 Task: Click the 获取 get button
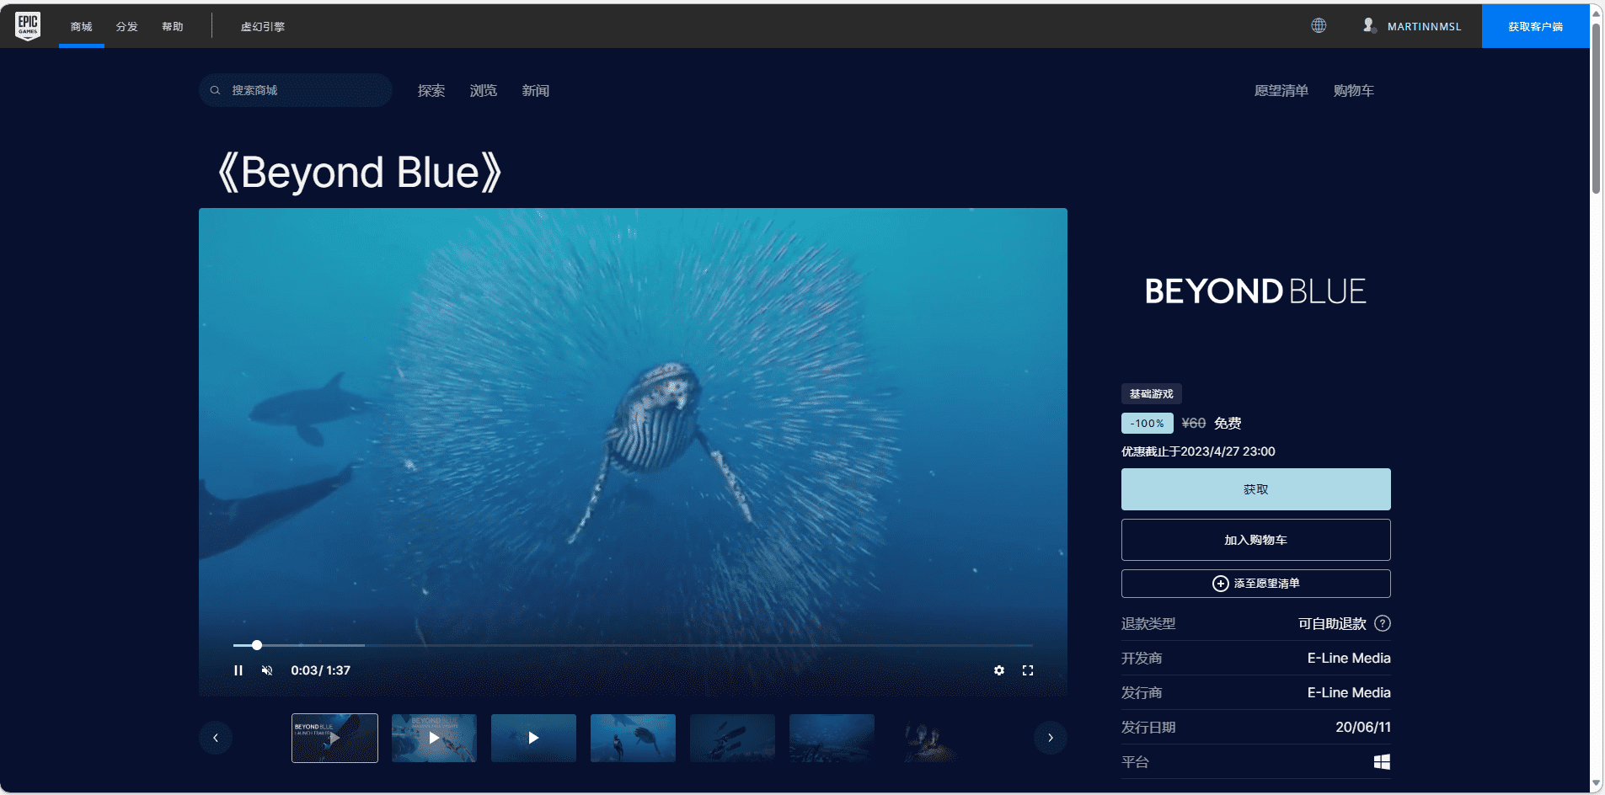pos(1255,489)
